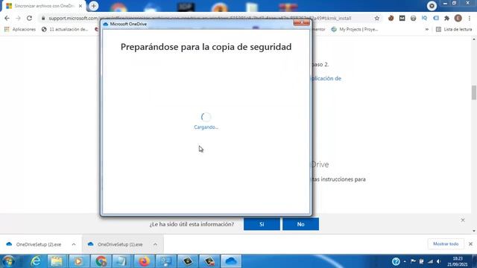The height and width of the screenshot is (268, 477).
Task: Click No on the feedback bar
Action: pyautogui.click(x=300, y=224)
